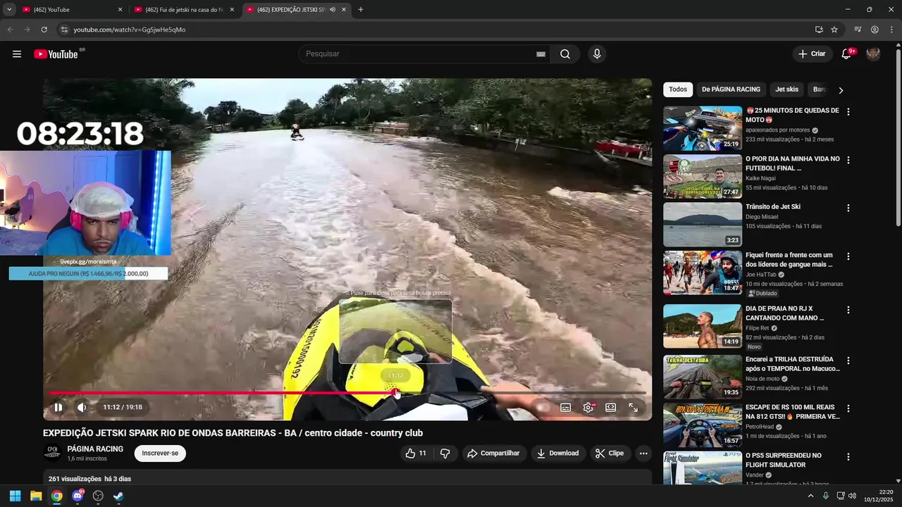Image resolution: width=902 pixels, height=507 pixels.
Task: Open DIA DE PRAIA NO RJ video title
Action: point(784,313)
